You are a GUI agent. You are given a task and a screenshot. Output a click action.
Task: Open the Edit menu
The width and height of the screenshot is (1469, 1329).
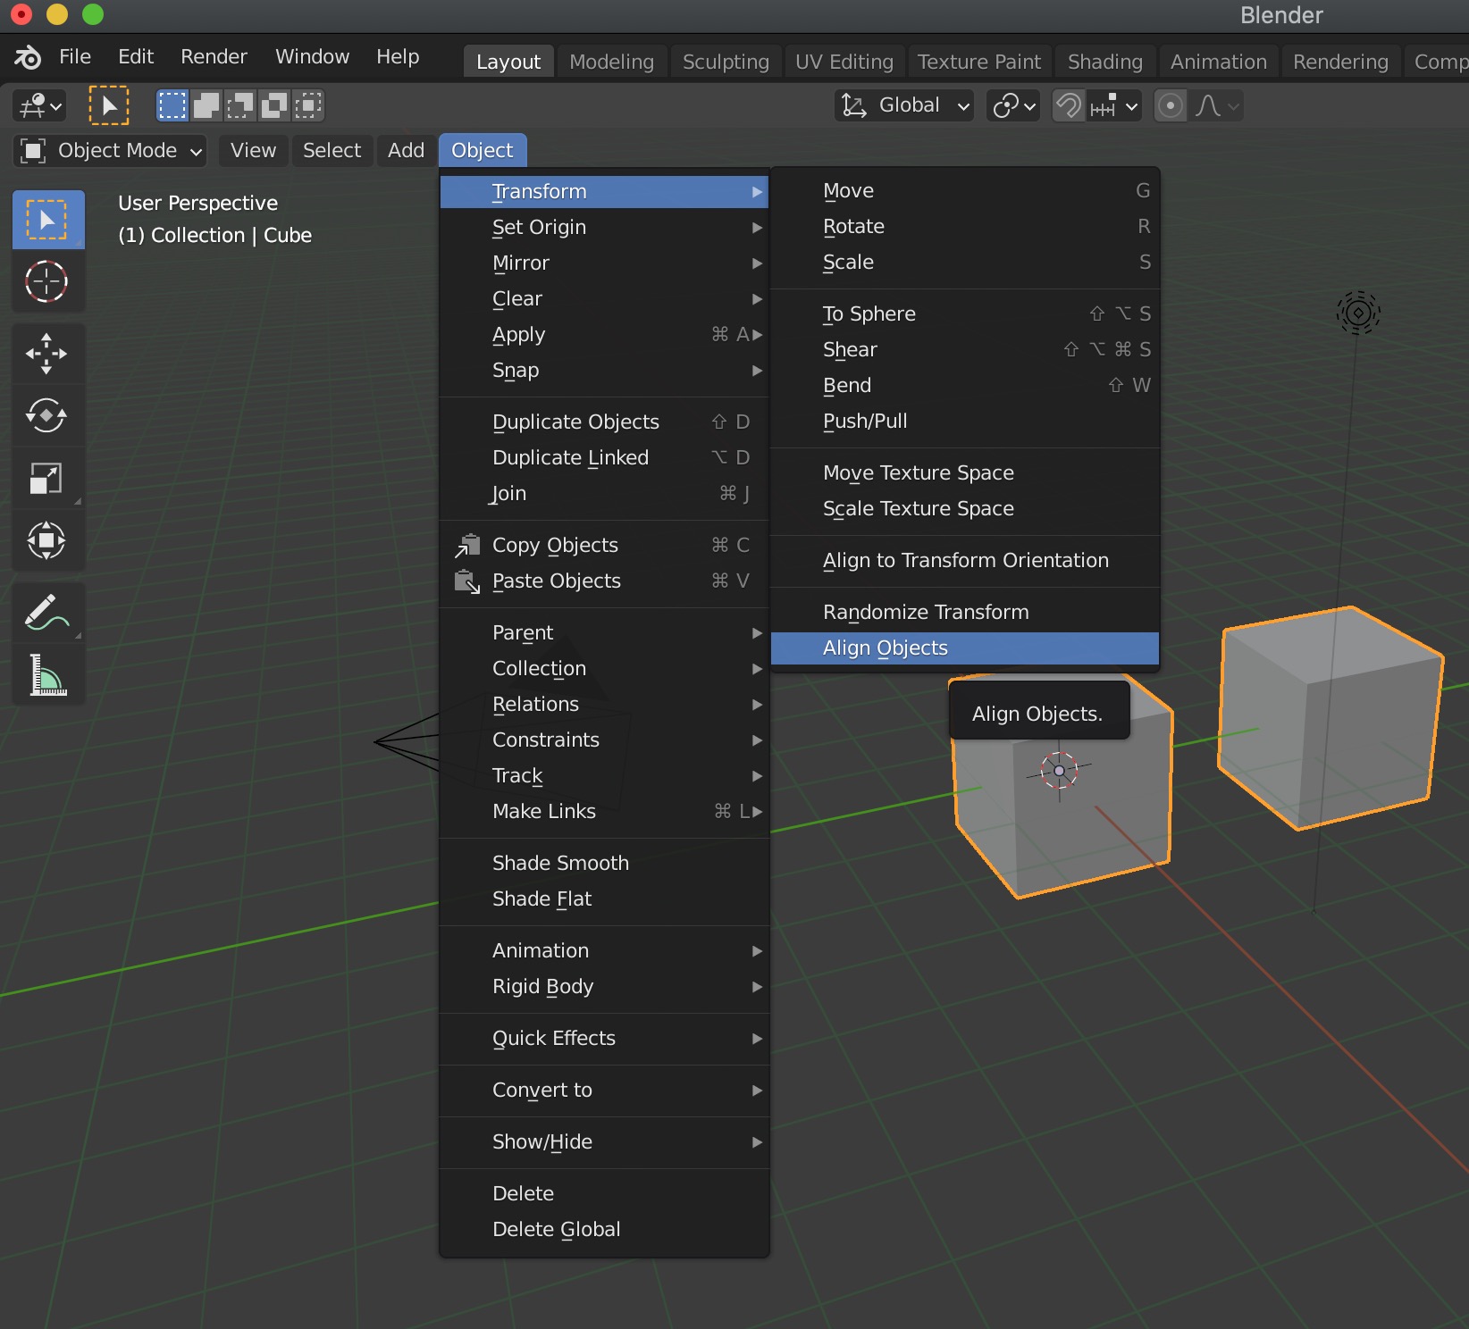coord(136,56)
